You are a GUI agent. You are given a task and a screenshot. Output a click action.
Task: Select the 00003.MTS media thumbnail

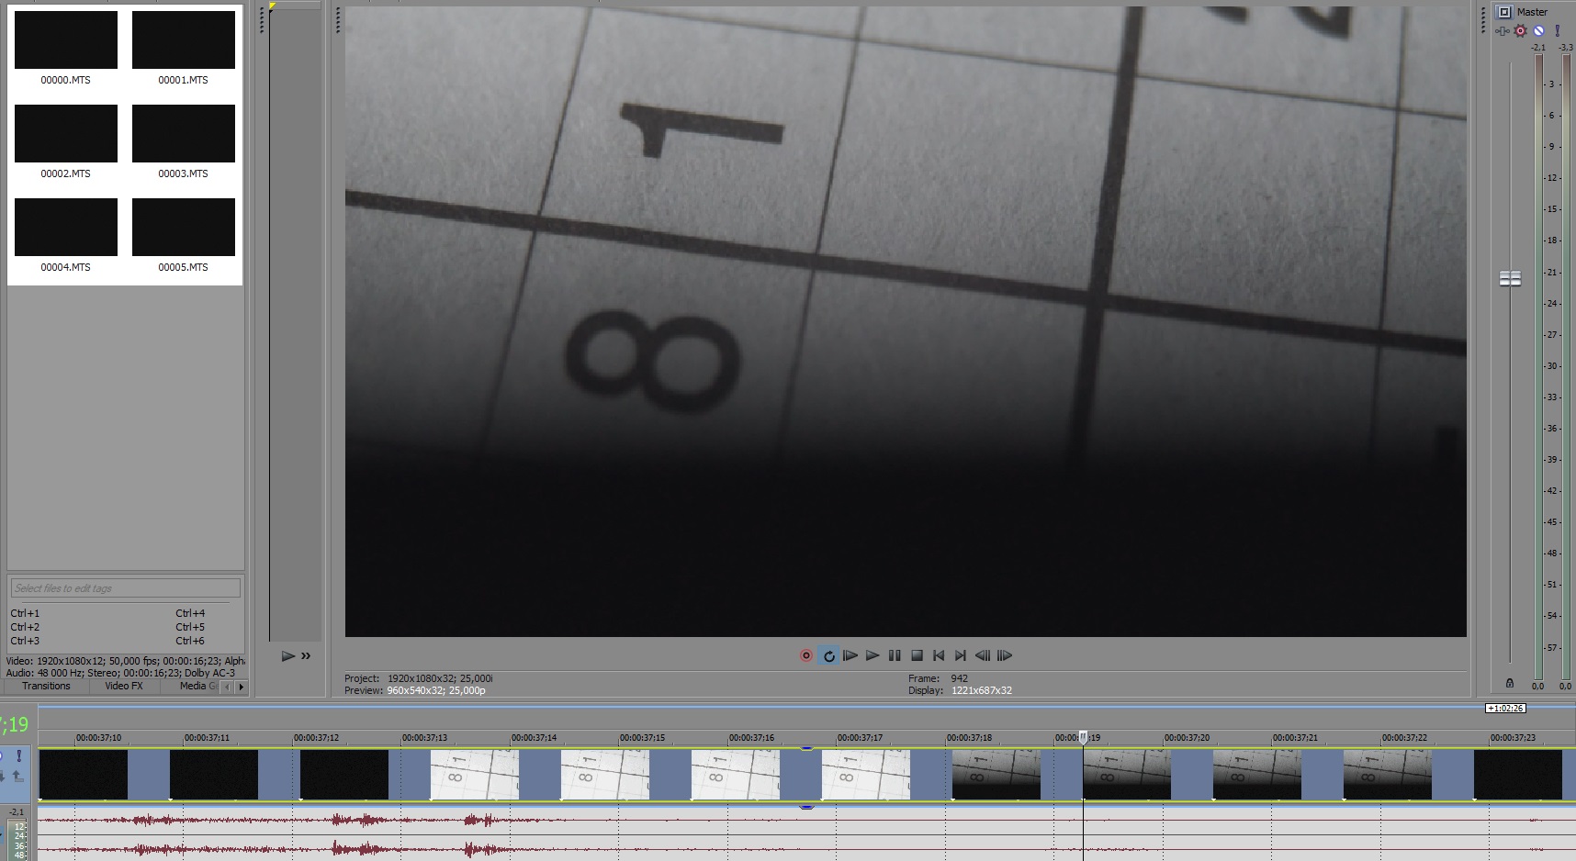[x=184, y=133]
